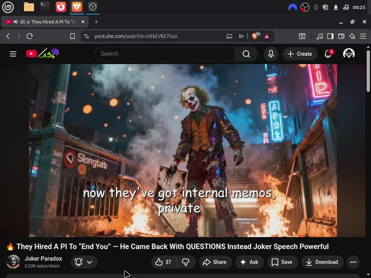Open the send tab arrow icon

(x=241, y=36)
